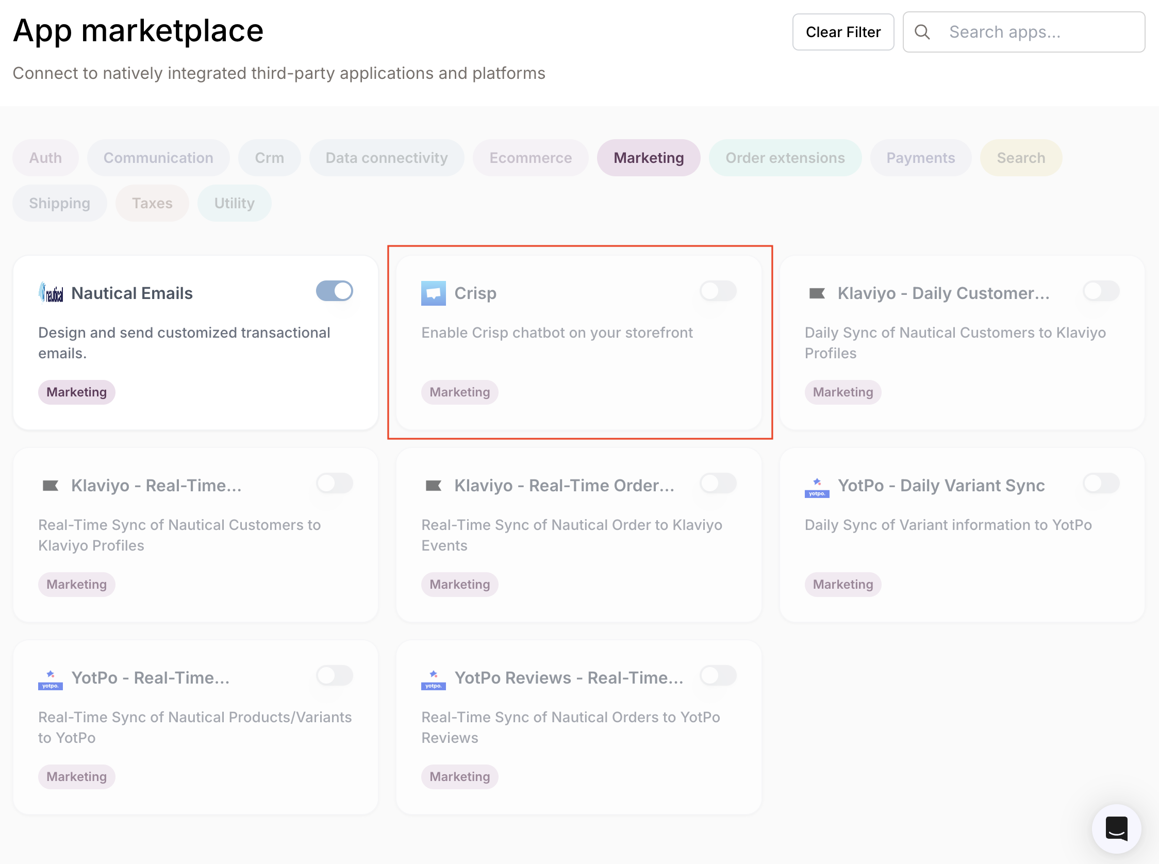
Task: Click the Klaviyo Real-Time customers card icon
Action: (x=51, y=485)
